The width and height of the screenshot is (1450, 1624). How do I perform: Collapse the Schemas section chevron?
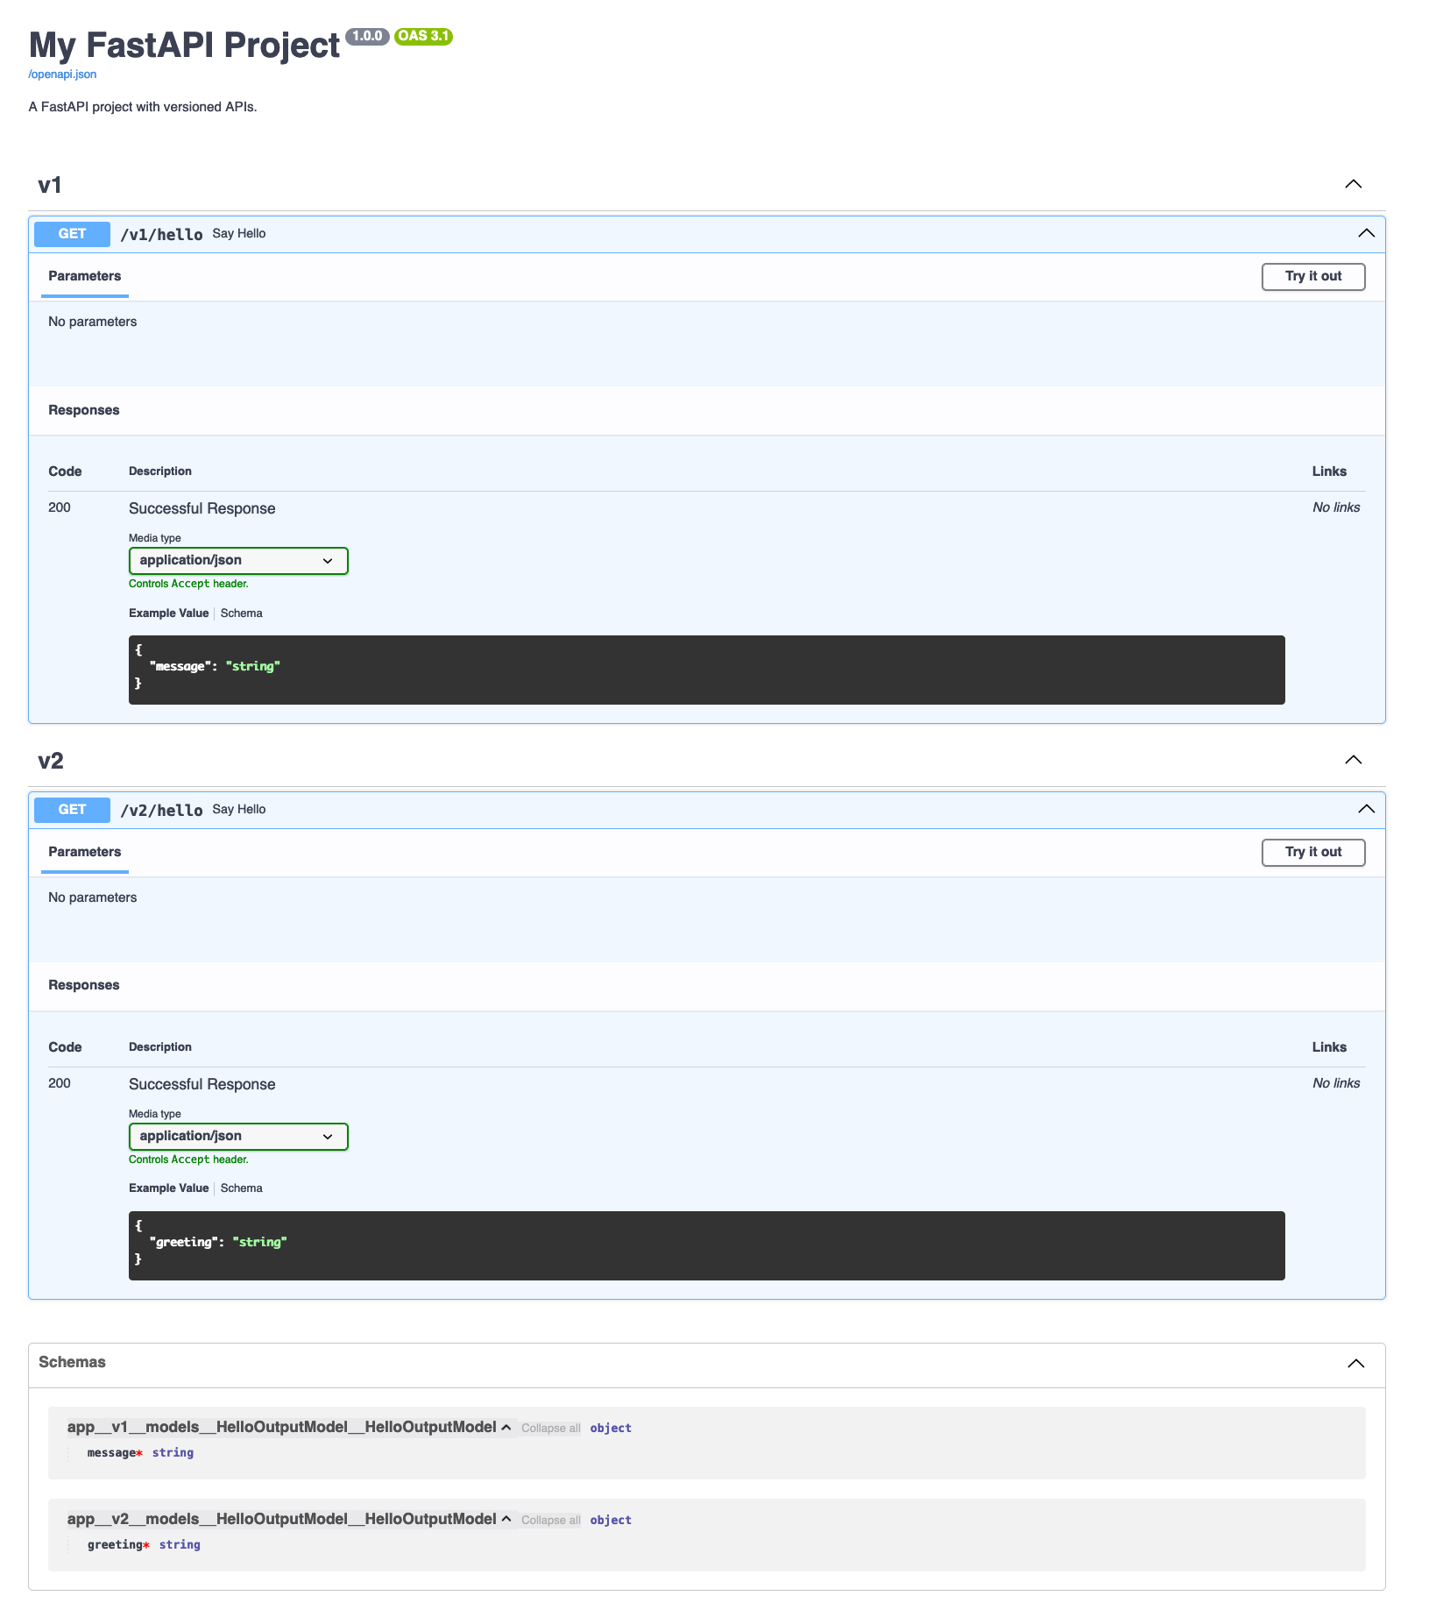[x=1355, y=1363]
